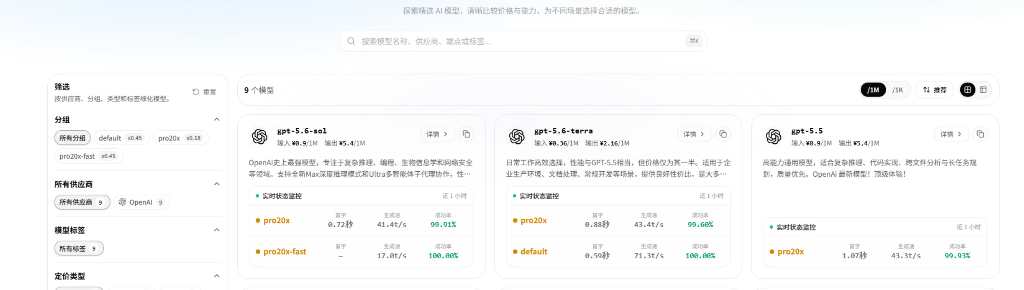Click the ⌘K shortcut badge
Image resolution: width=1024 pixels, height=290 pixels.
[694, 41]
